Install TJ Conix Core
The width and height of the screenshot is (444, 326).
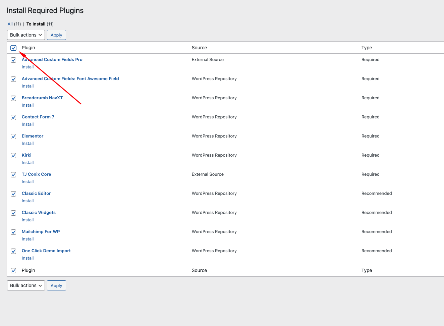28,181
